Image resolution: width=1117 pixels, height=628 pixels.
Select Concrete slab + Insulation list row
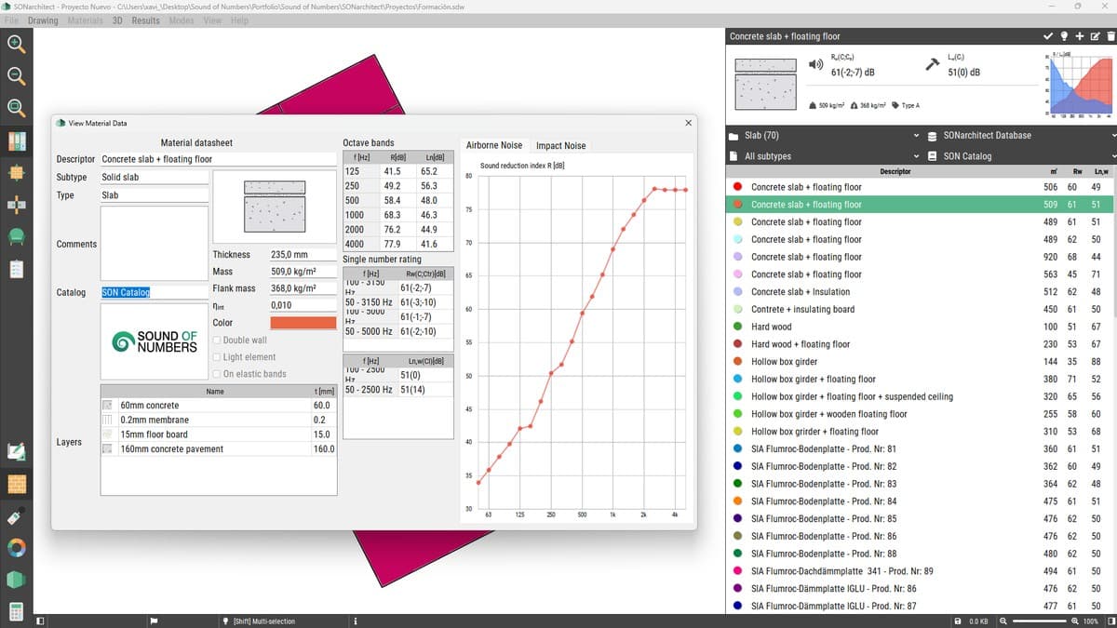pyautogui.click(x=922, y=292)
